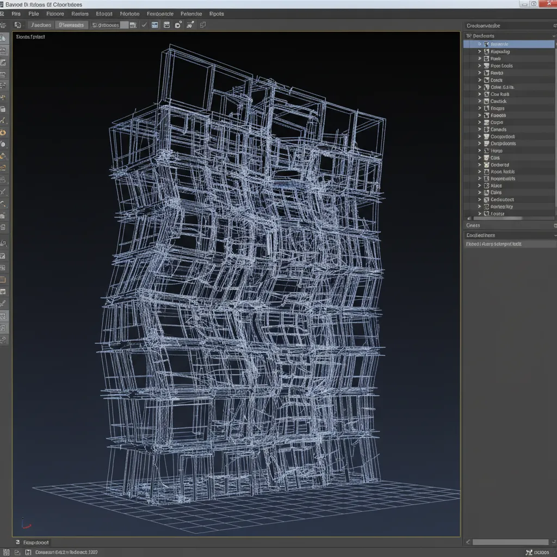Select the arrow selection tool in the top toolbar

pos(4,24)
